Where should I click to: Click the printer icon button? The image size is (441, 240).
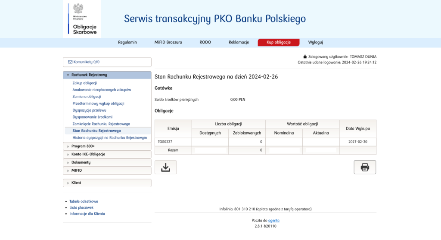point(365,167)
